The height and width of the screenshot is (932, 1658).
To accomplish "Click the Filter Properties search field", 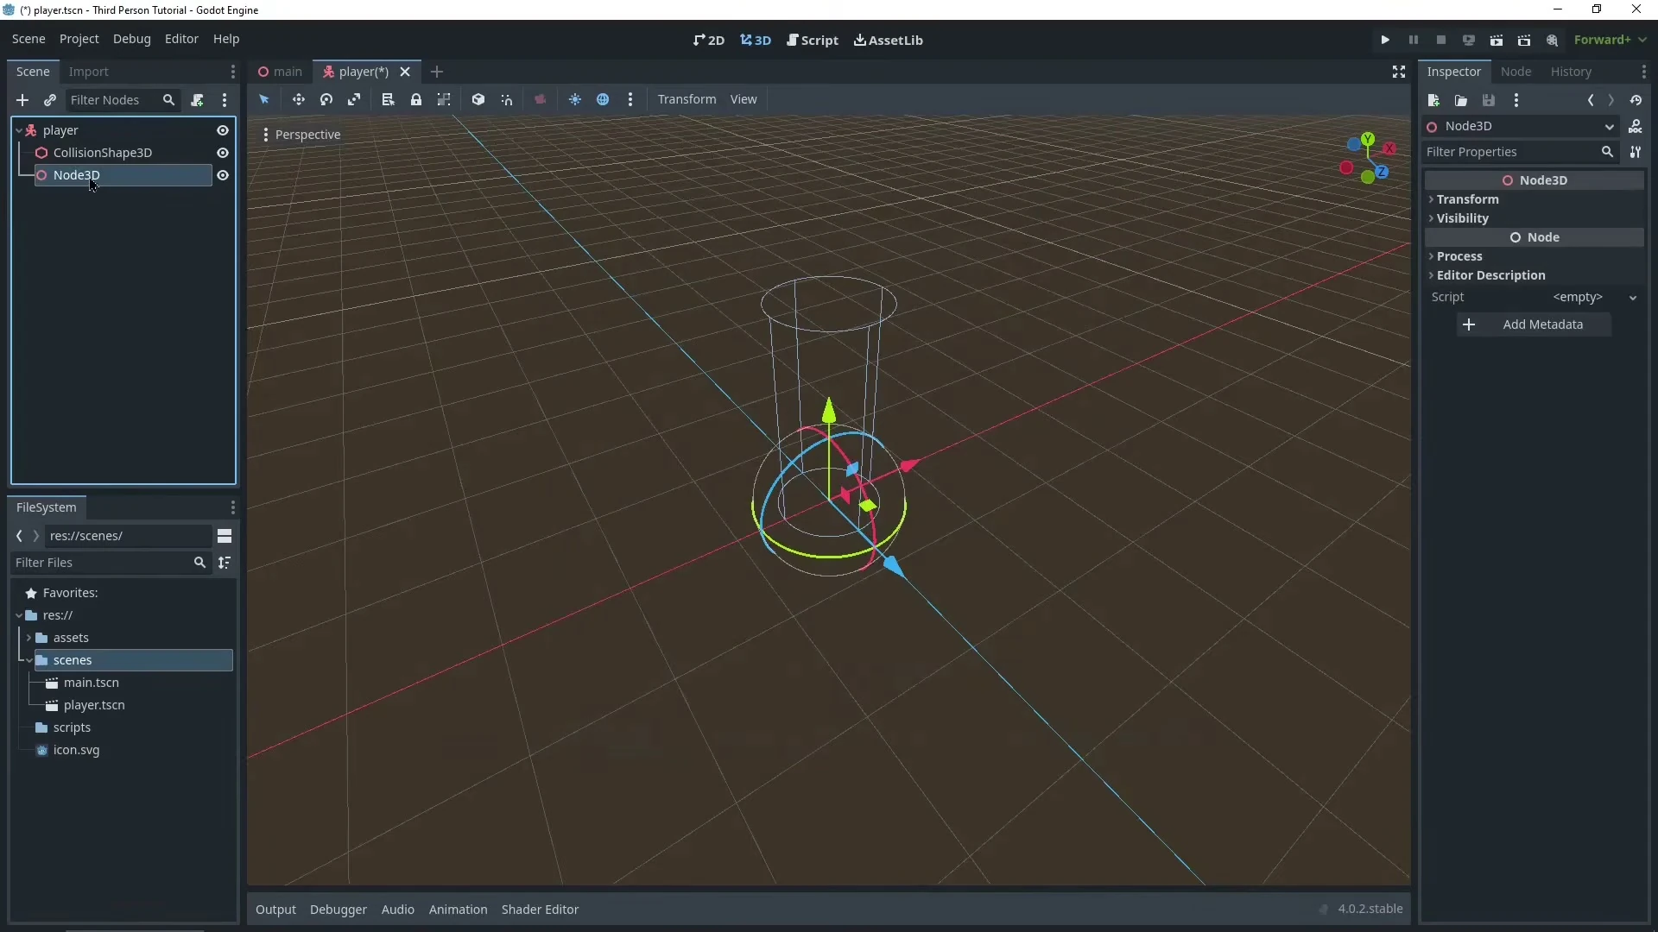I will coord(1520,152).
